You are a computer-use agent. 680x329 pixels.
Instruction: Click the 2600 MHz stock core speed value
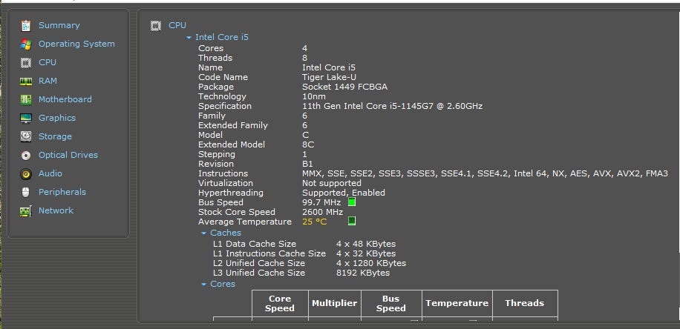323,212
